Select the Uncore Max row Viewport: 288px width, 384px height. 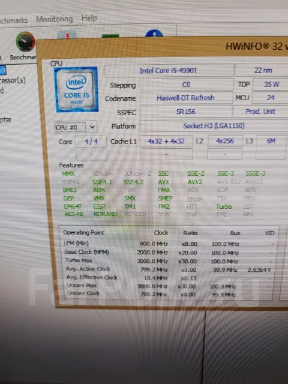pyautogui.click(x=169, y=286)
